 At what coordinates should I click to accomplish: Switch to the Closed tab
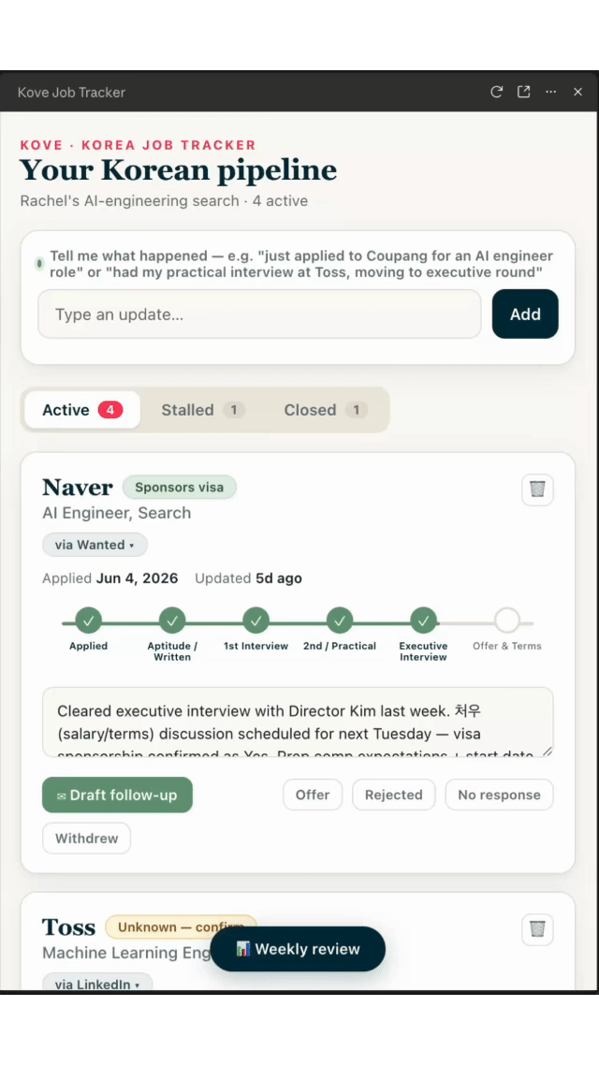click(x=326, y=410)
